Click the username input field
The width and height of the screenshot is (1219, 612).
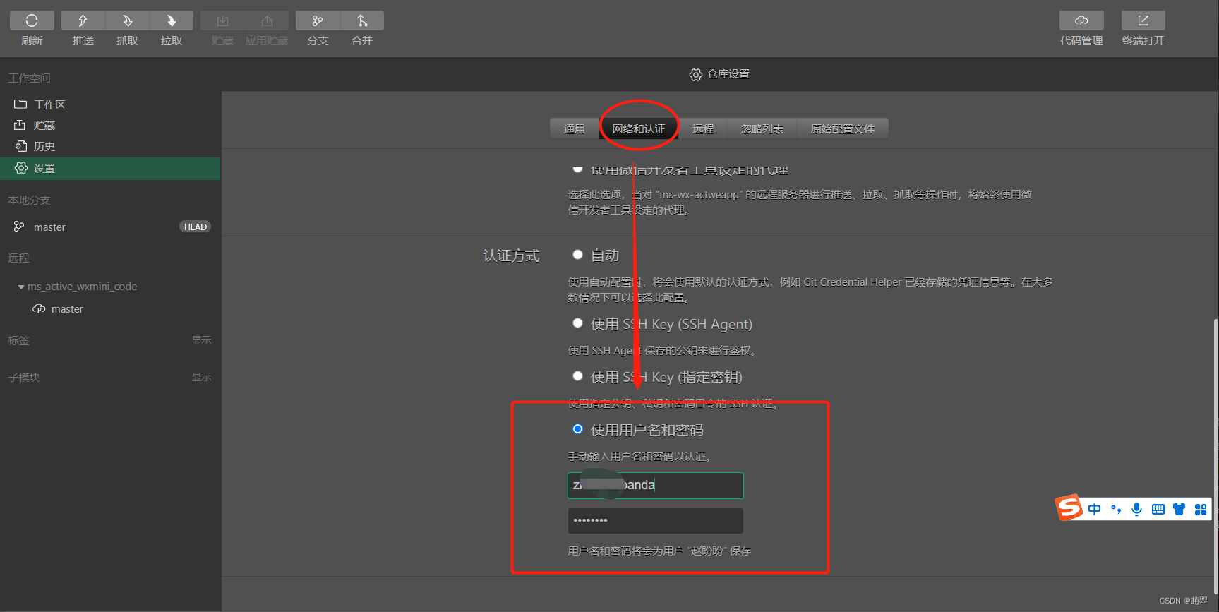656,486
